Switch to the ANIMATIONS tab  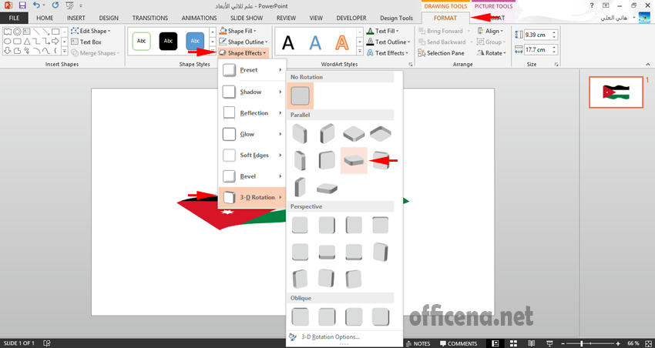pyautogui.click(x=199, y=18)
